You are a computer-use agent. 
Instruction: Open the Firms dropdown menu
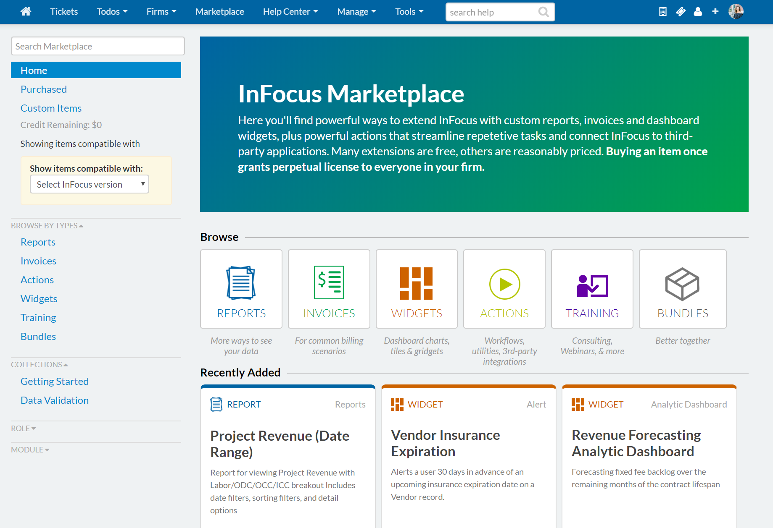point(161,12)
